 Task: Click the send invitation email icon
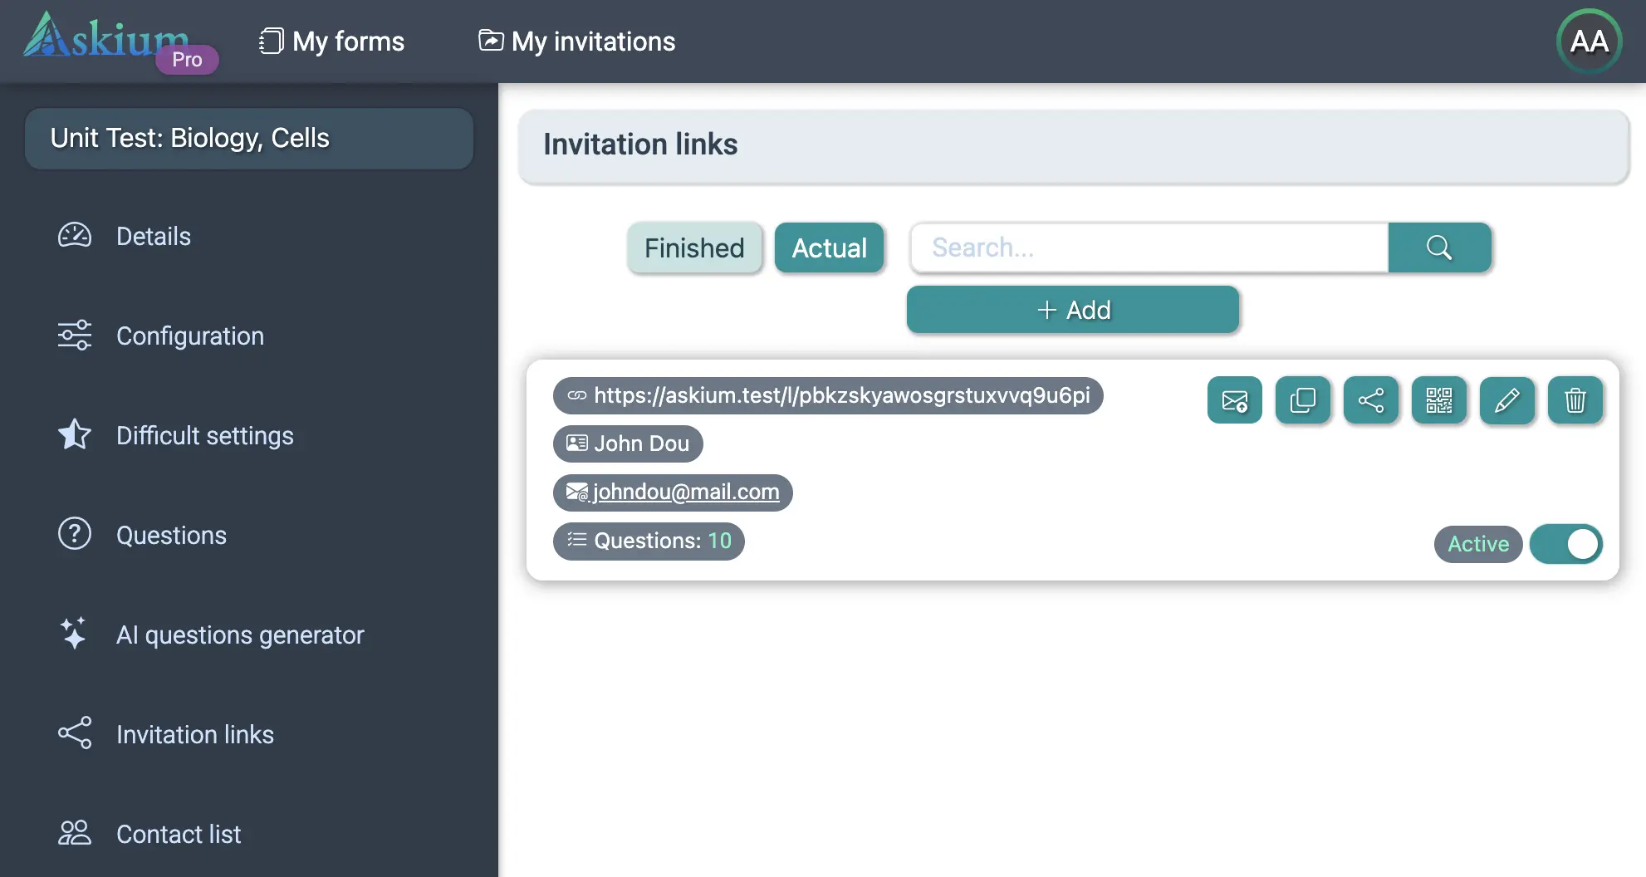pyautogui.click(x=1234, y=400)
